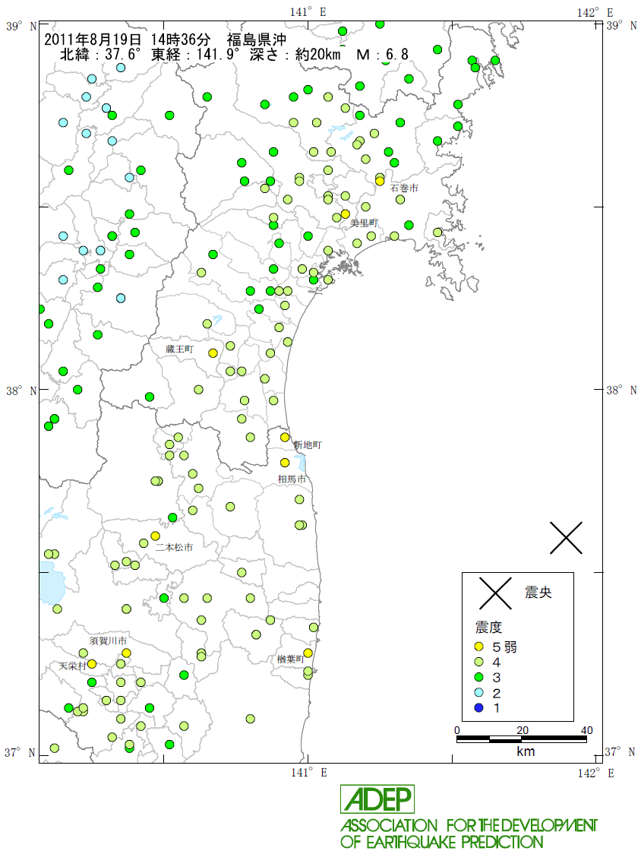Screen dimensions: 641x854
Task: Click the 二本松市 city label
Action: click(174, 547)
